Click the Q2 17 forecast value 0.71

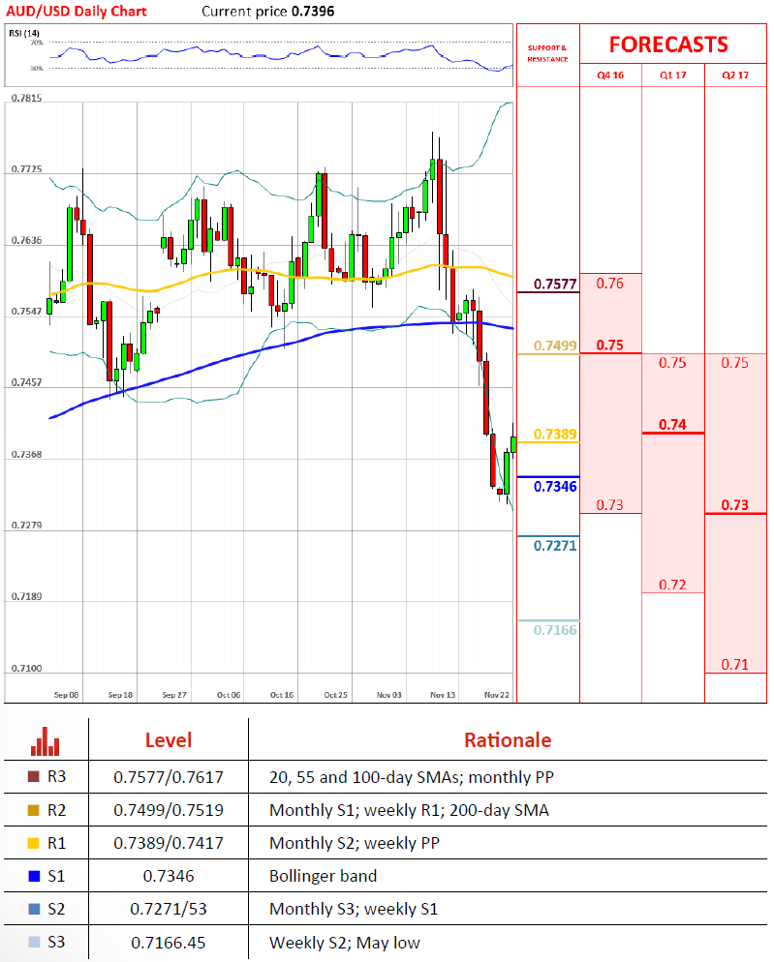pyautogui.click(x=735, y=665)
